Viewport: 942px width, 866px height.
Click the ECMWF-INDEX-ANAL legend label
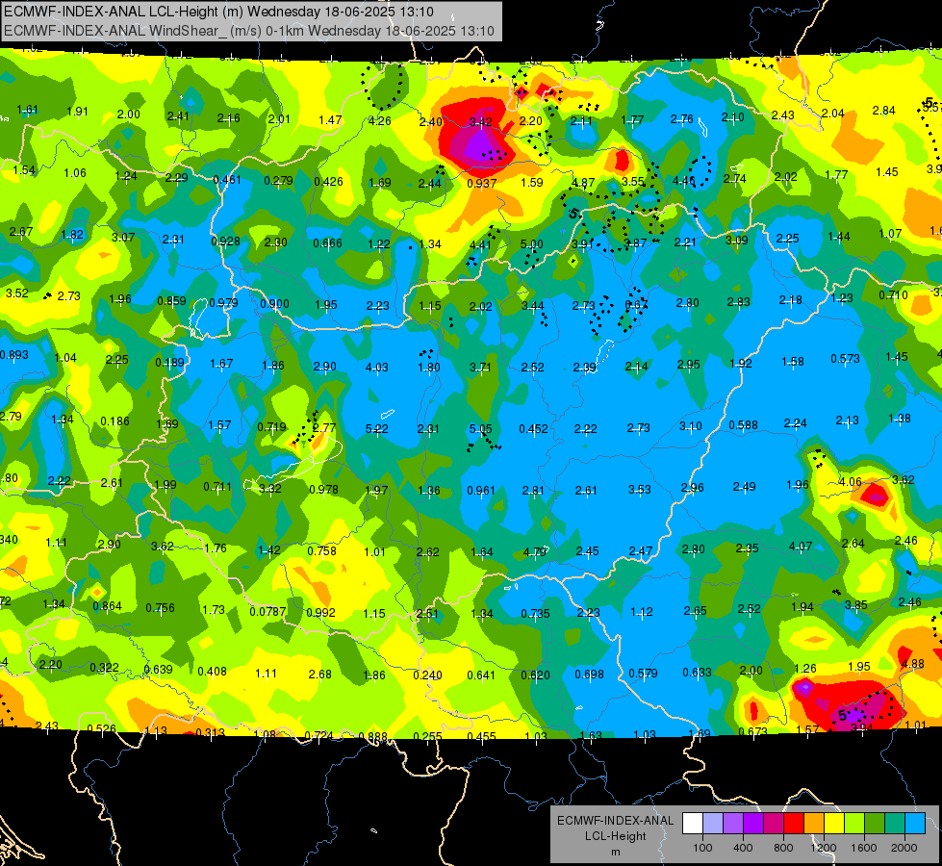tap(616, 821)
